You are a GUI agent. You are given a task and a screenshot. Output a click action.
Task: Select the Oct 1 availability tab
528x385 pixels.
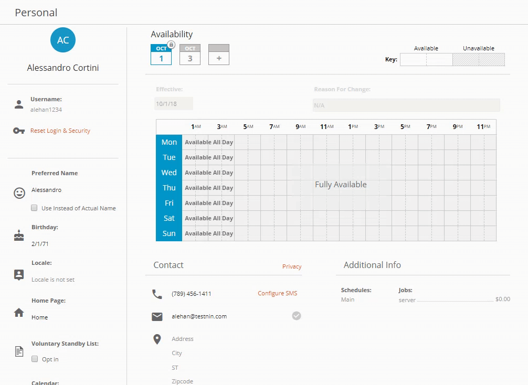tap(161, 55)
